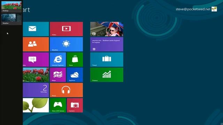Viewport: 223px width, 125px height.
Task: Open the Store tile
Action: [x=75, y=59]
